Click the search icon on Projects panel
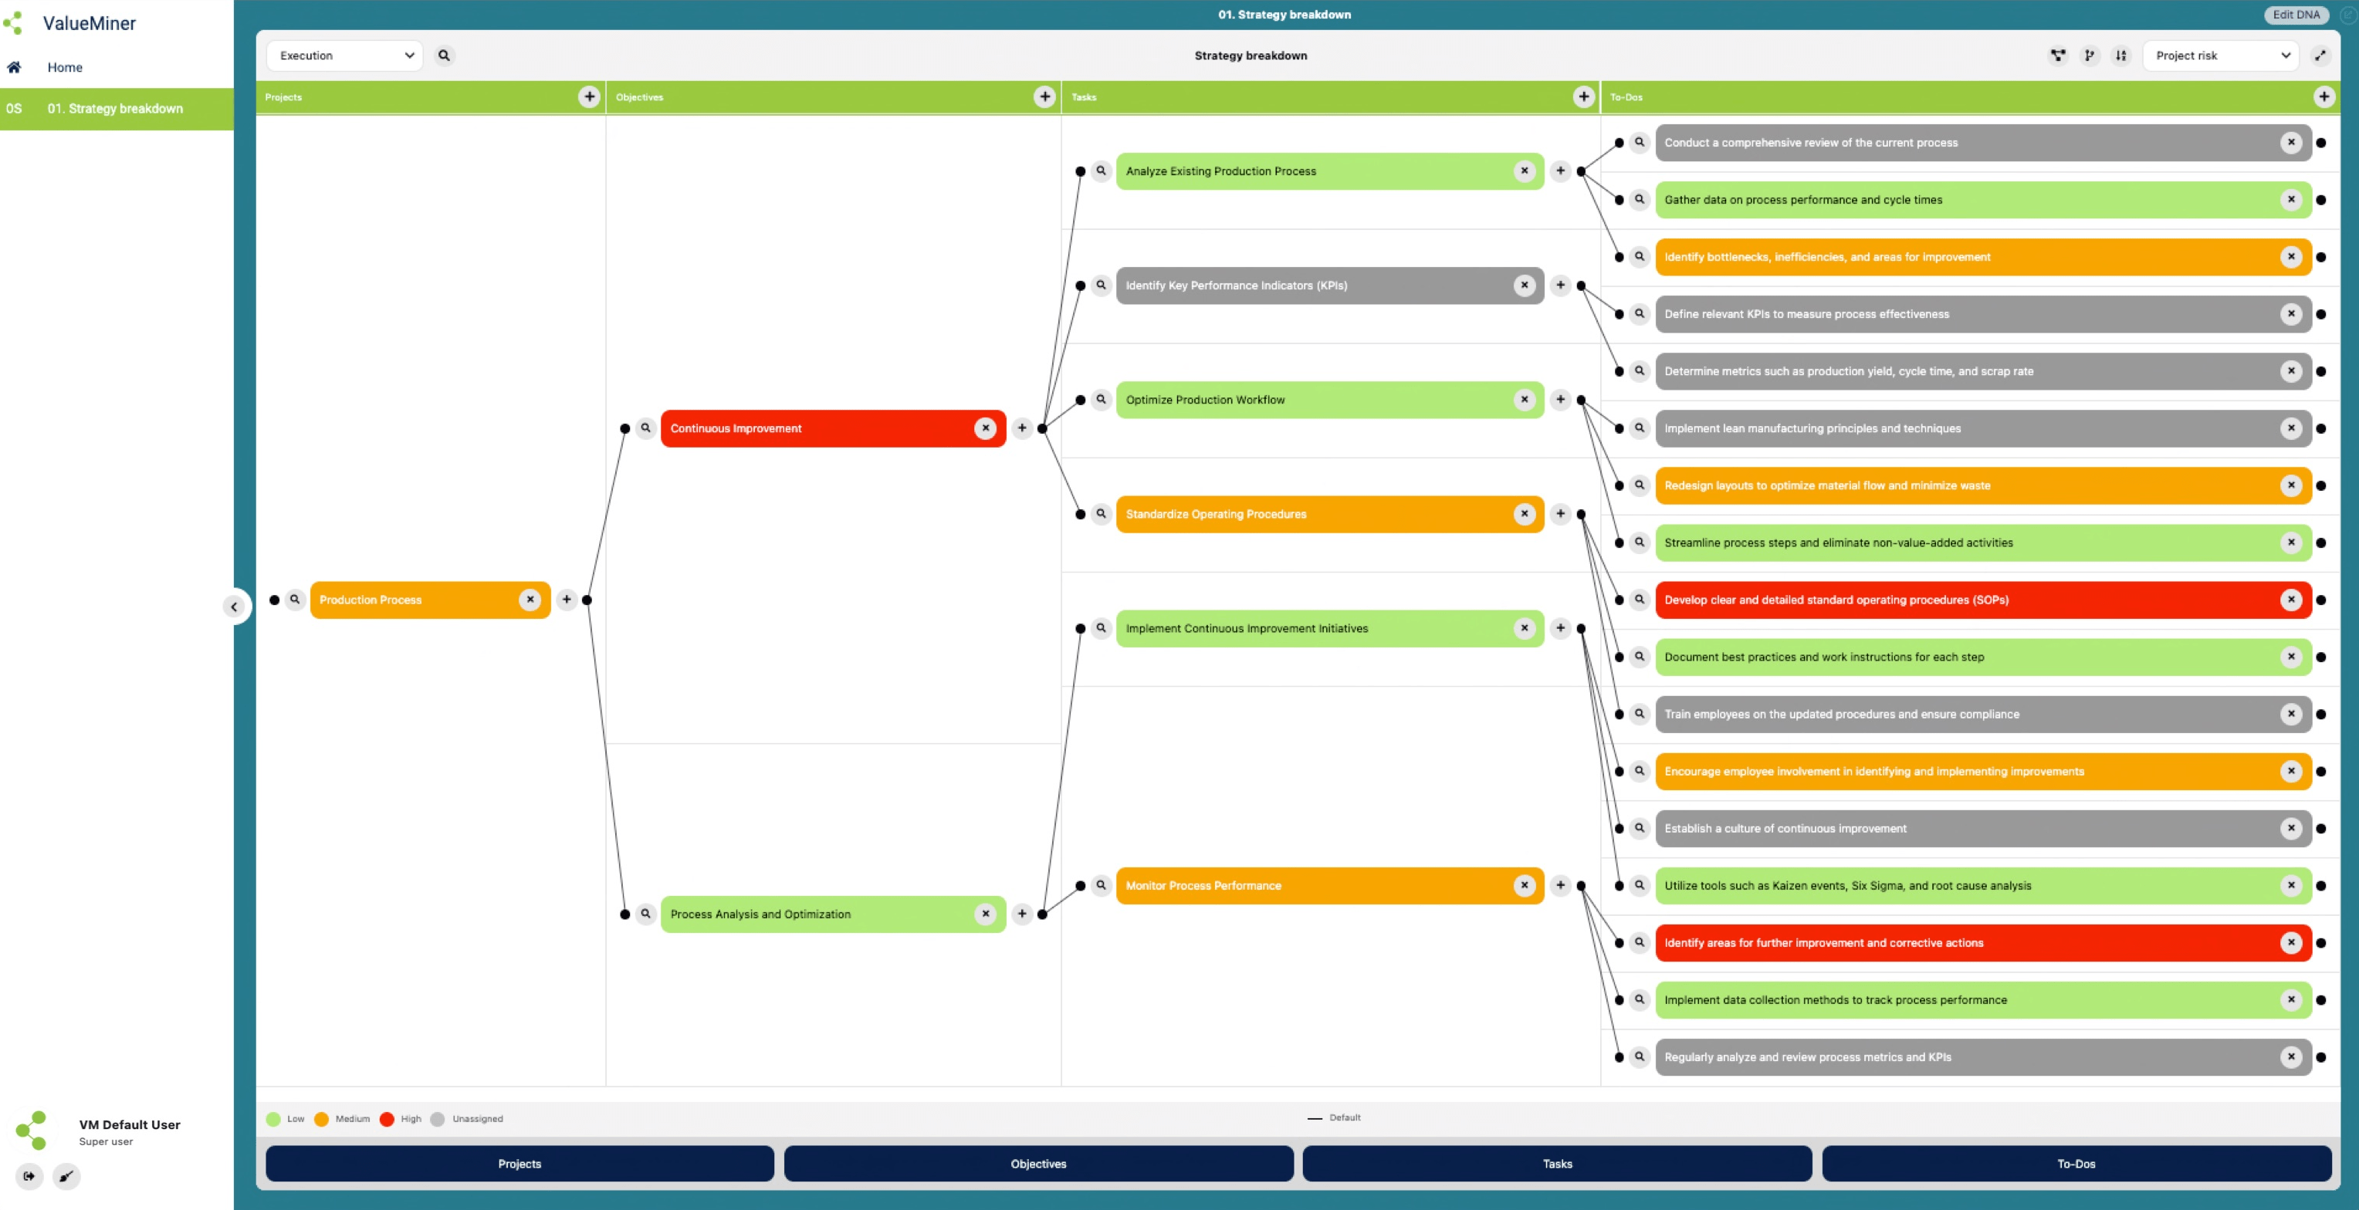The width and height of the screenshot is (2359, 1210). [296, 599]
